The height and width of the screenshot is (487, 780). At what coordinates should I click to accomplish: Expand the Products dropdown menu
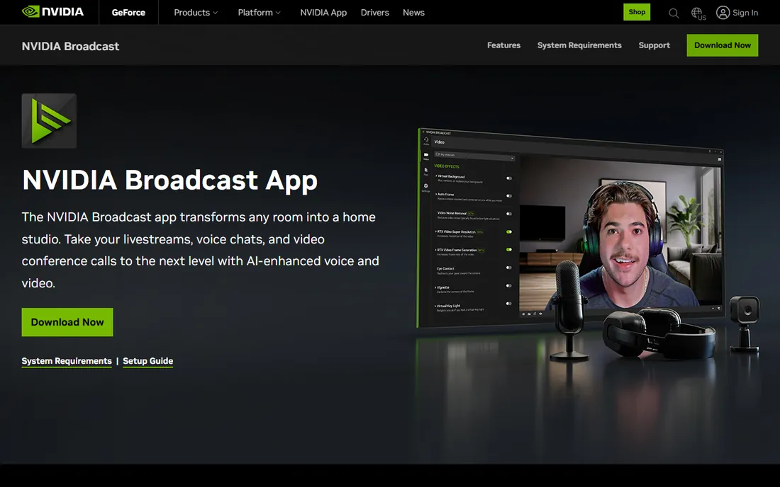point(196,13)
